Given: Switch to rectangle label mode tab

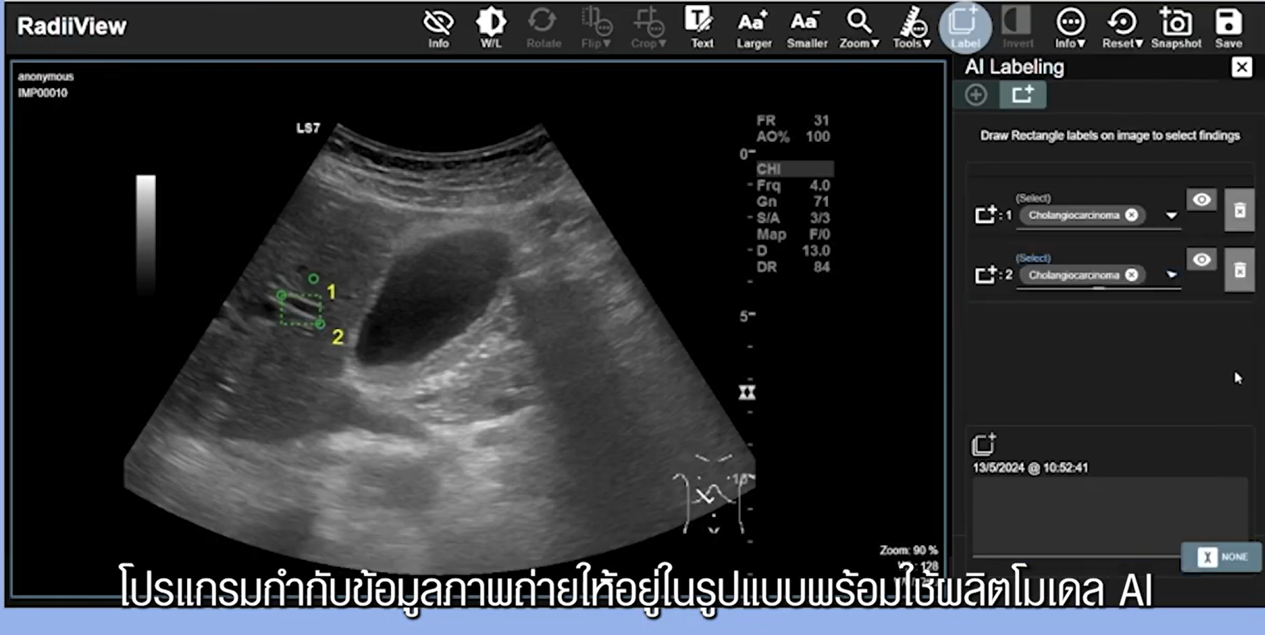Looking at the screenshot, I should click(1022, 95).
